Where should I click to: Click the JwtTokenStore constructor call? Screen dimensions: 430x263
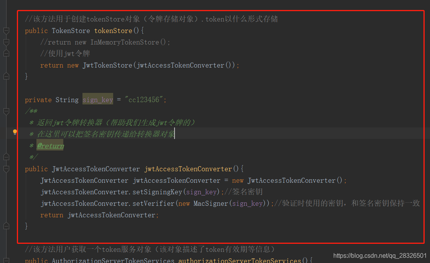pos(107,65)
